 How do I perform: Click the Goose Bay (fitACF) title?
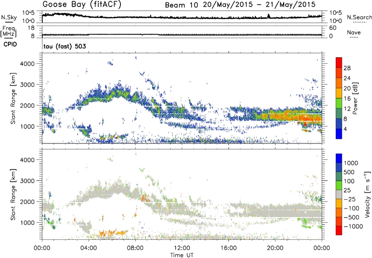[x=82, y=5]
